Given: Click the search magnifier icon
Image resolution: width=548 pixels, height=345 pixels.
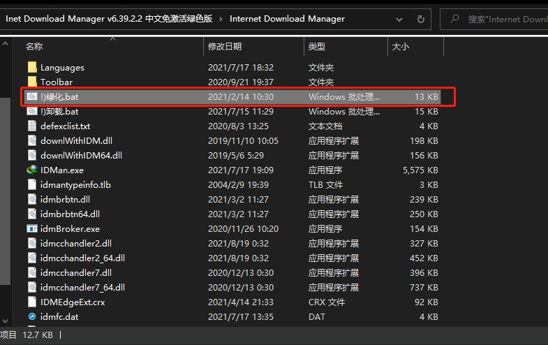Looking at the screenshot, I should coord(454,19).
